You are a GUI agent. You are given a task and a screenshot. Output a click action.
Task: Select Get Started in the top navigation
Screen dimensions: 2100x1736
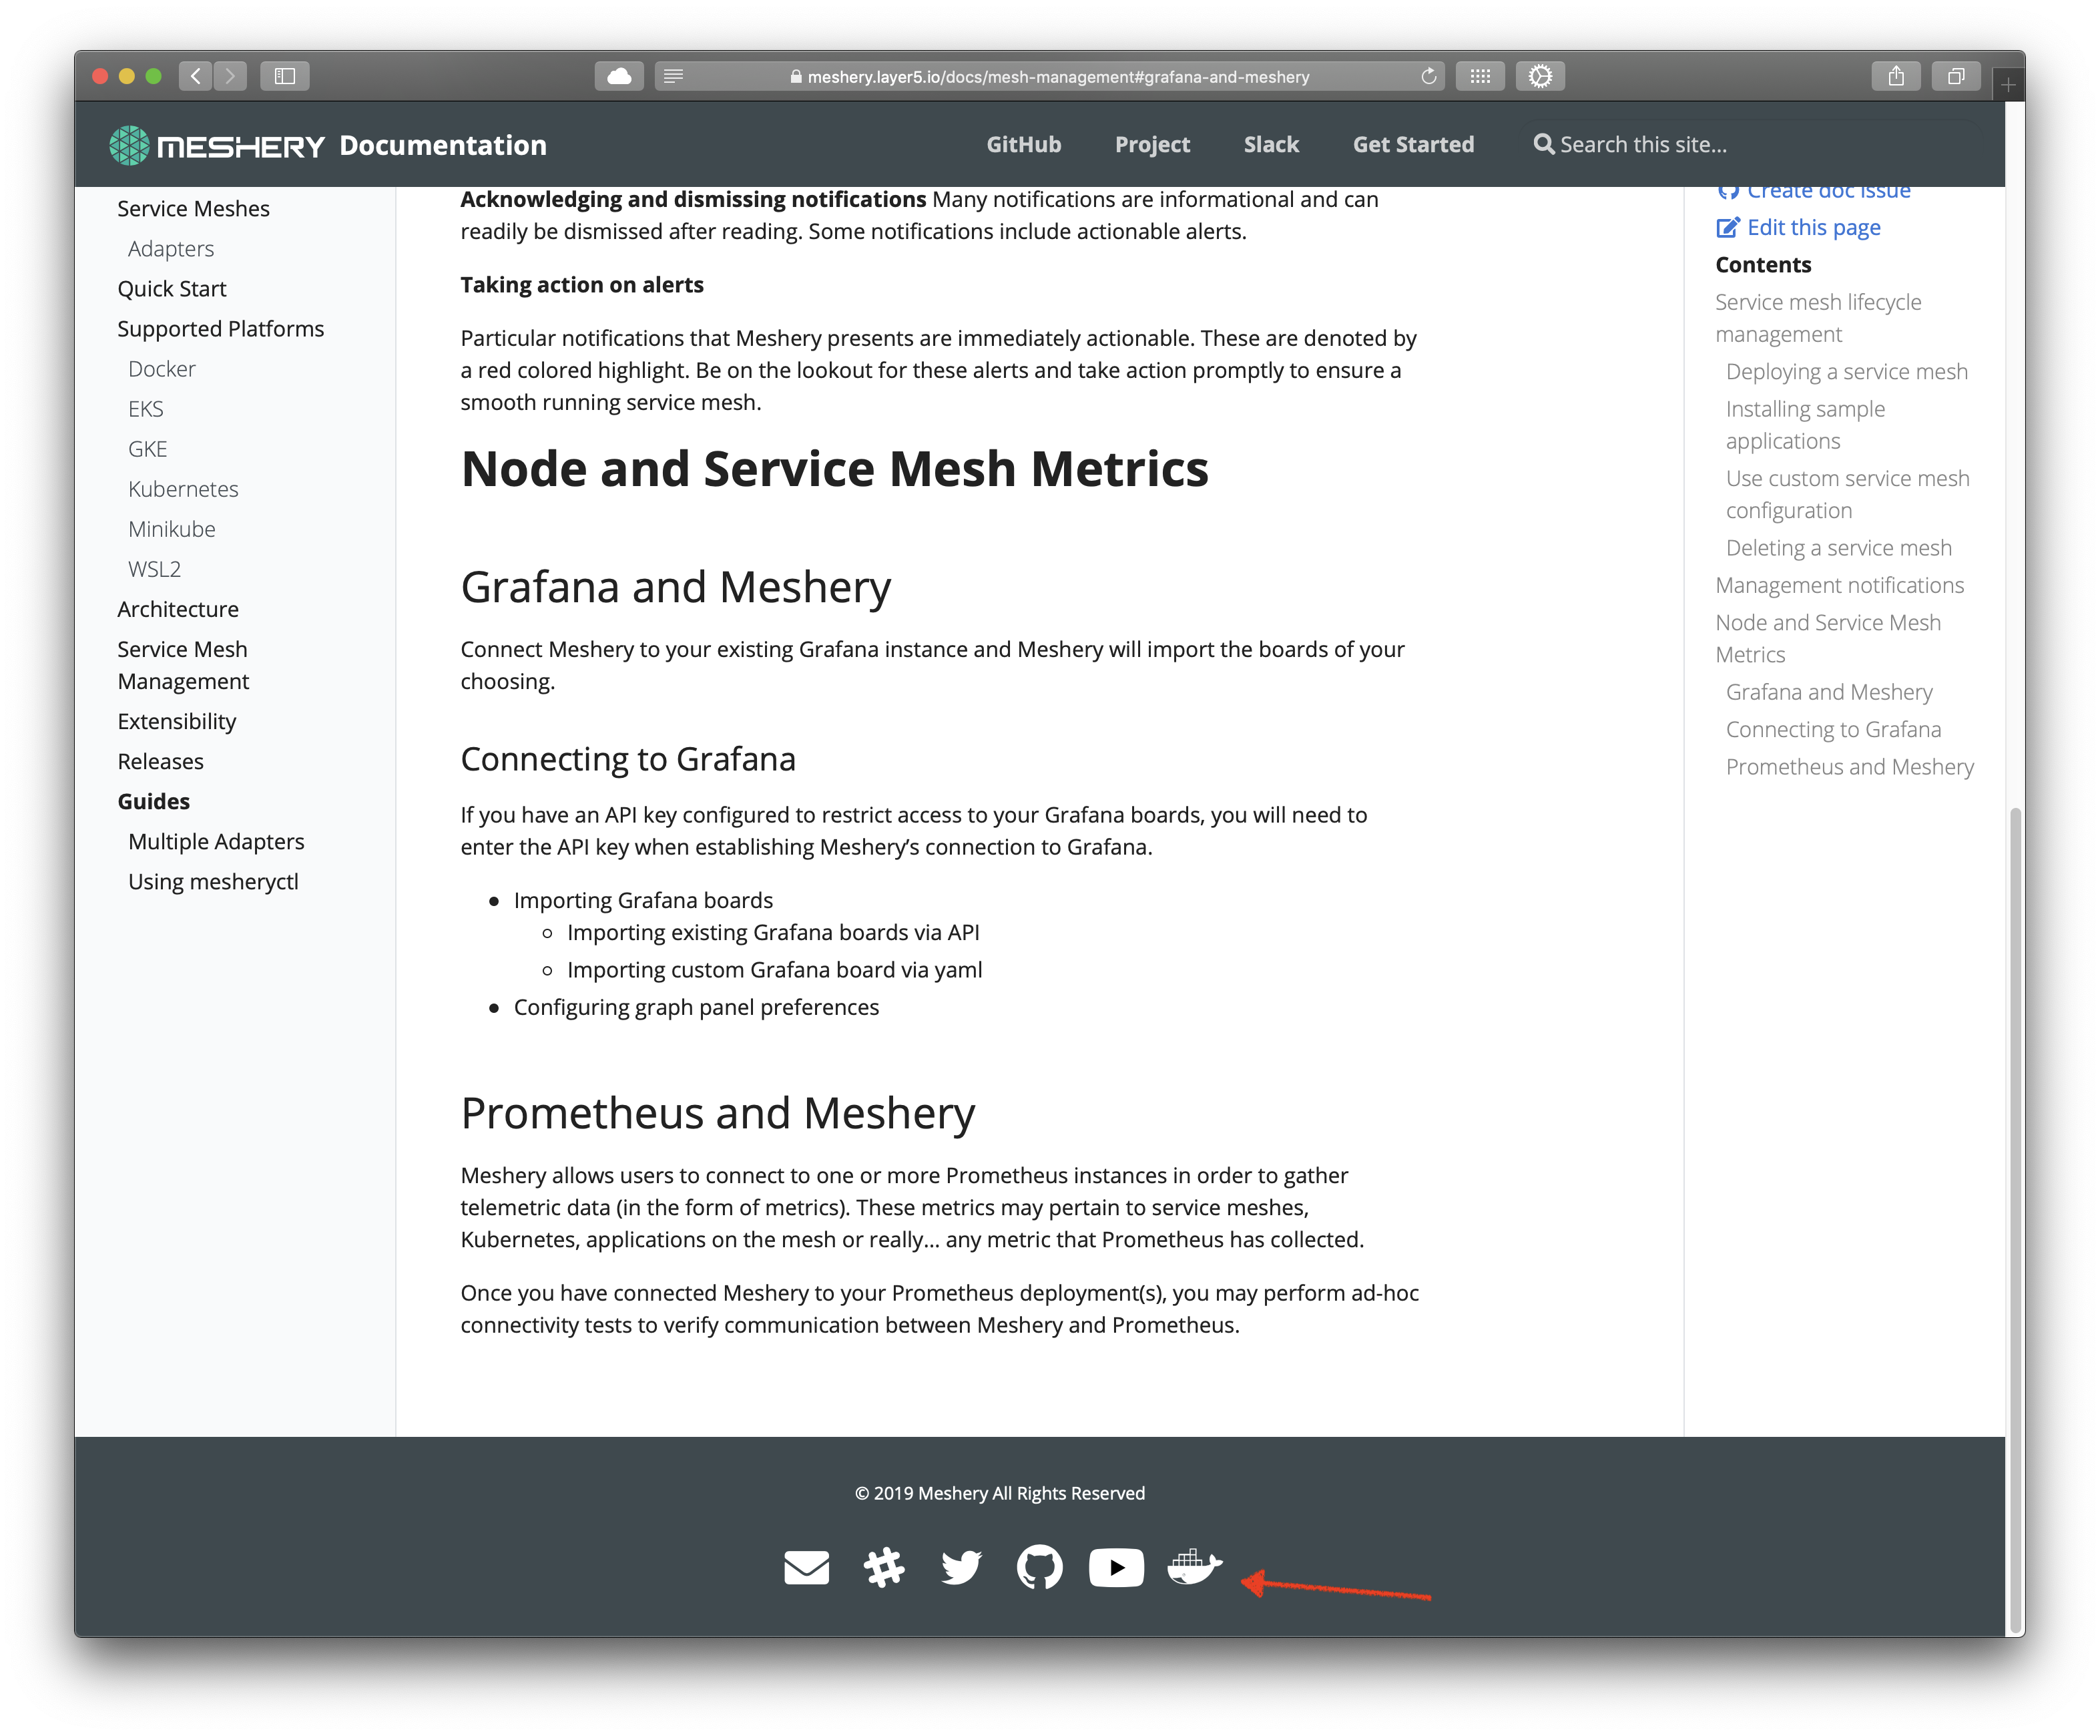tap(1413, 144)
